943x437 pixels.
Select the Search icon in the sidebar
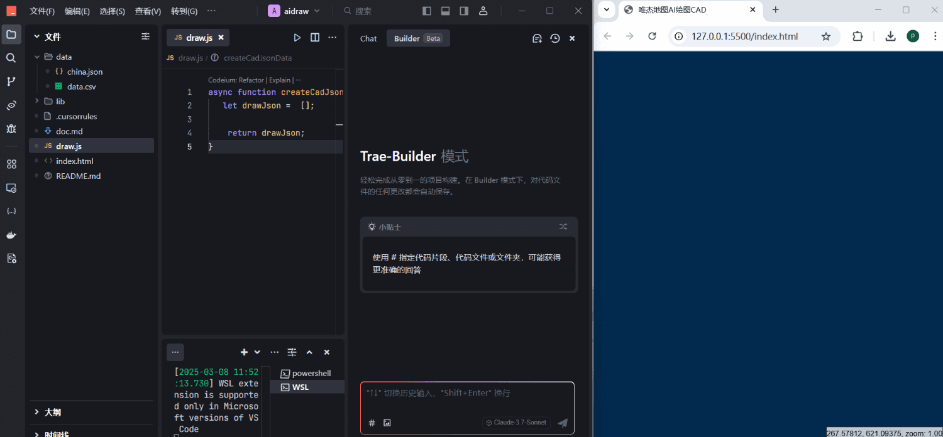click(11, 57)
